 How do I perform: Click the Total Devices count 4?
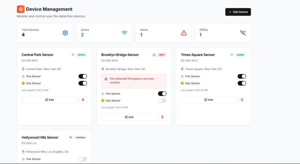click(x=23, y=35)
